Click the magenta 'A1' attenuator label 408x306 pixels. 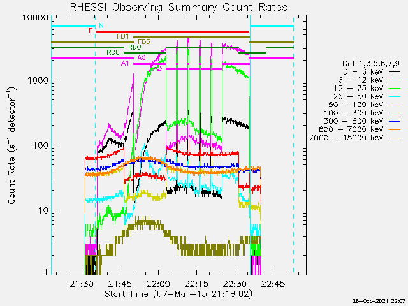125,63
